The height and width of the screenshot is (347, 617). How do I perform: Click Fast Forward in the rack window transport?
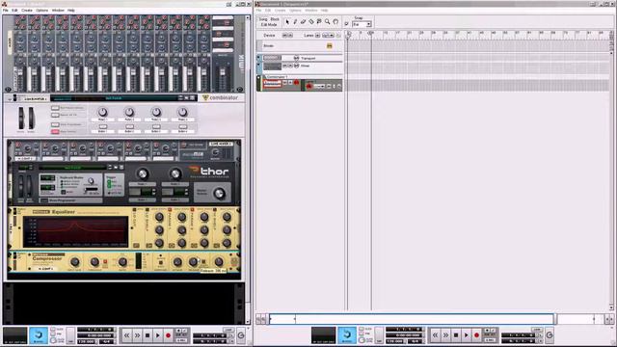[137, 335]
